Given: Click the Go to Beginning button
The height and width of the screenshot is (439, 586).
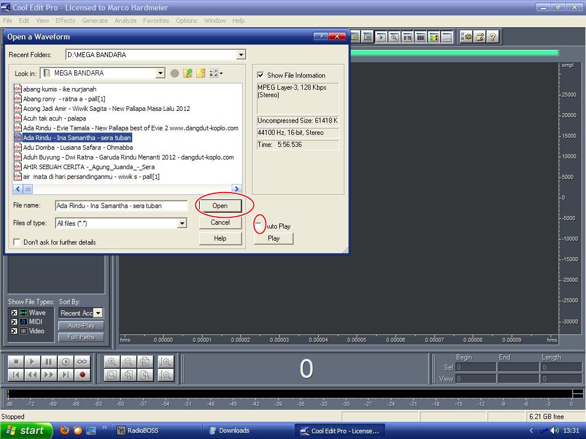Looking at the screenshot, I should click(16, 375).
